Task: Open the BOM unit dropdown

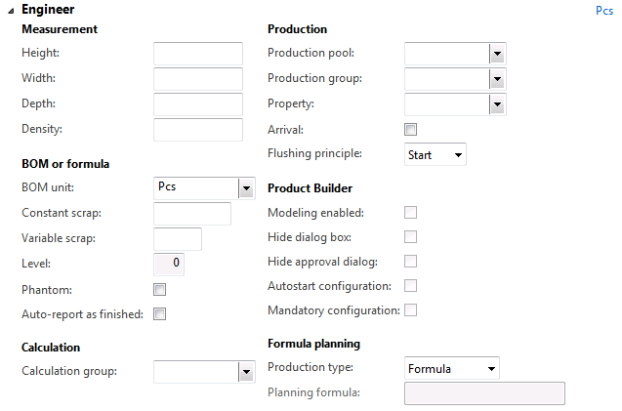Action: point(246,188)
